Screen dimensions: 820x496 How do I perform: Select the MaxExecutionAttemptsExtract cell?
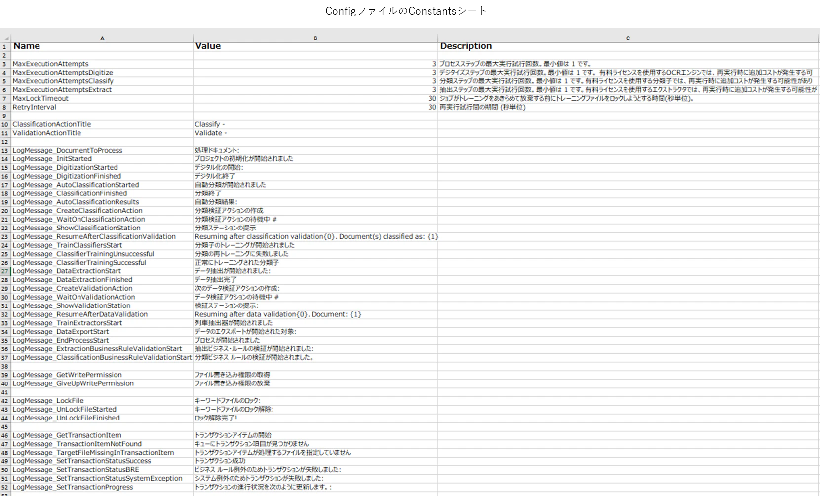pos(102,90)
